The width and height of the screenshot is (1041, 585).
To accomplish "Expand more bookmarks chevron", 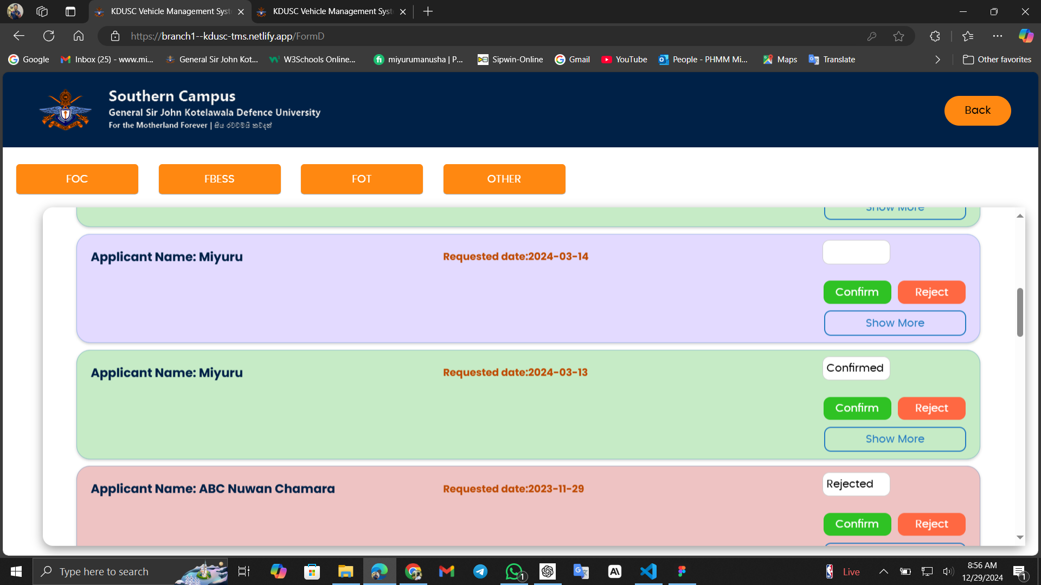I will click(x=937, y=60).
